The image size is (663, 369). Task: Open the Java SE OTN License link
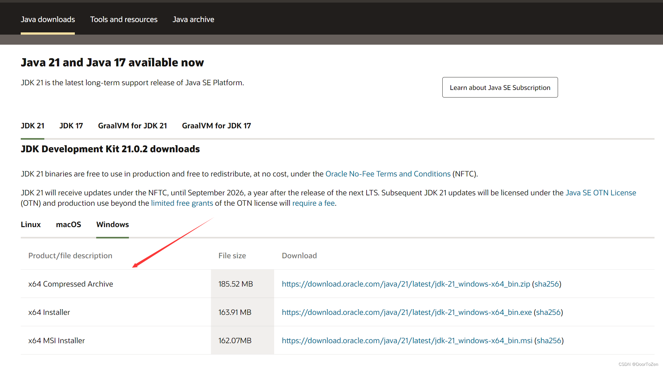[600, 193]
